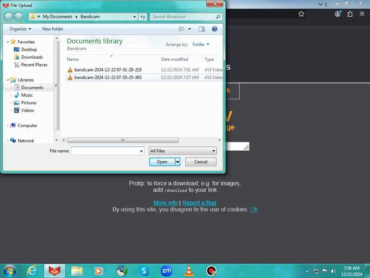
Task: Click the File name input field
Action: (105, 151)
